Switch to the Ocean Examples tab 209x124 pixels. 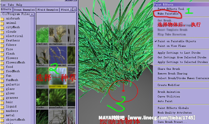pos(24,10)
